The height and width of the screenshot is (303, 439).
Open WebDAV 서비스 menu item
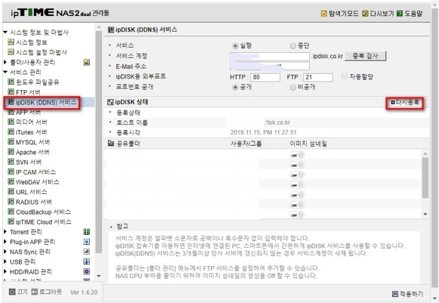[37, 182]
